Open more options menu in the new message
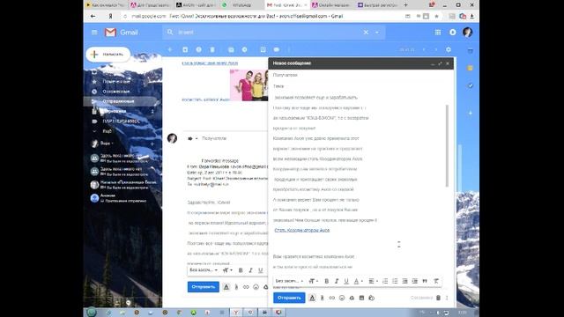Viewport: 564px width, 317px height. (447, 298)
